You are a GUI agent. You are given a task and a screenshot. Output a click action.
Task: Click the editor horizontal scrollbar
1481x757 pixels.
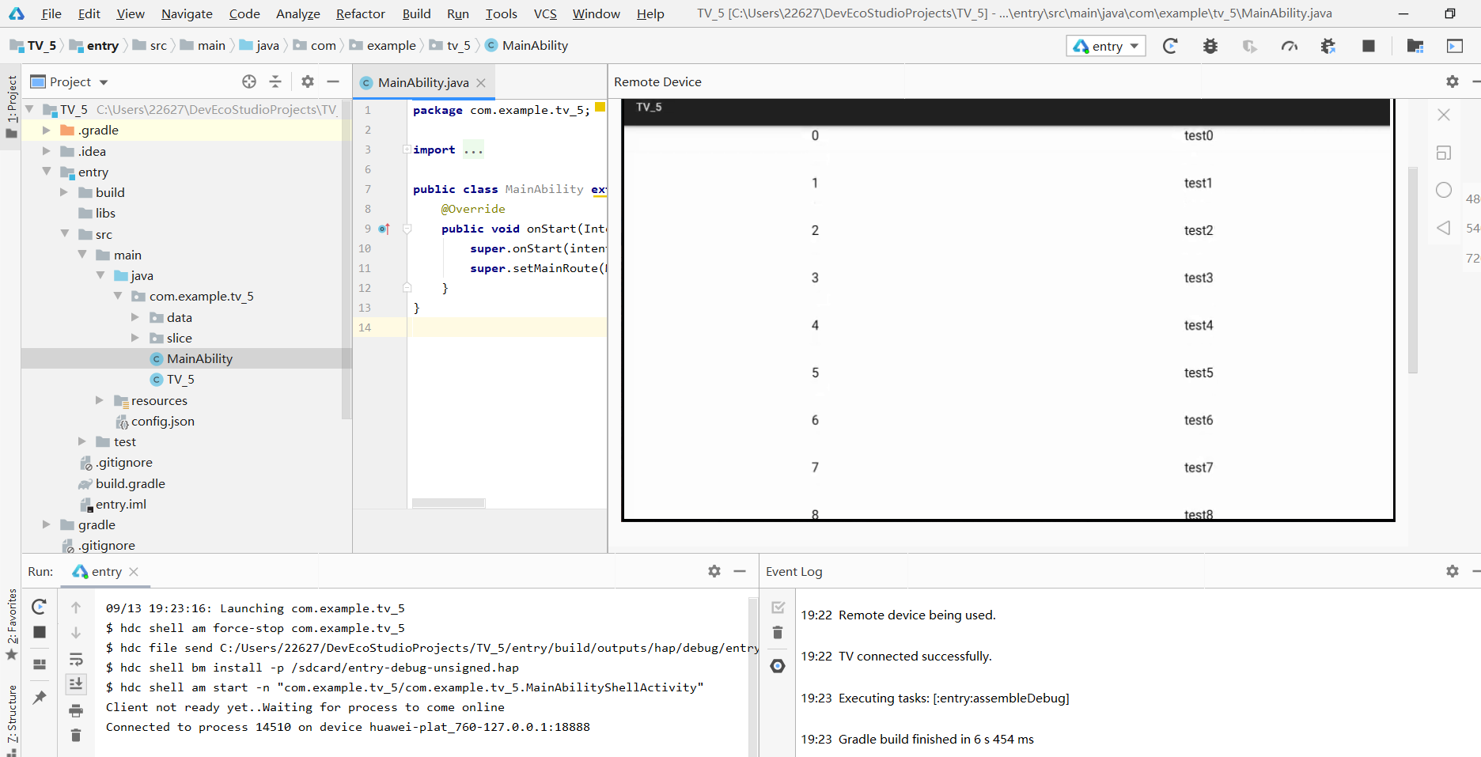449,503
